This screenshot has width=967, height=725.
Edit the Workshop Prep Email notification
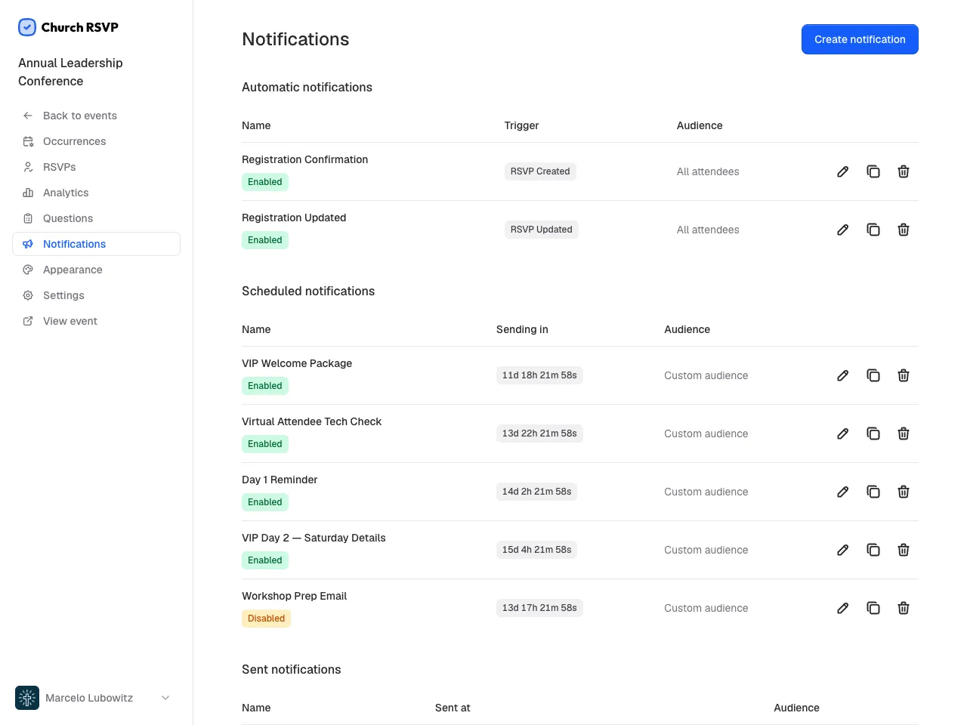pyautogui.click(x=843, y=608)
